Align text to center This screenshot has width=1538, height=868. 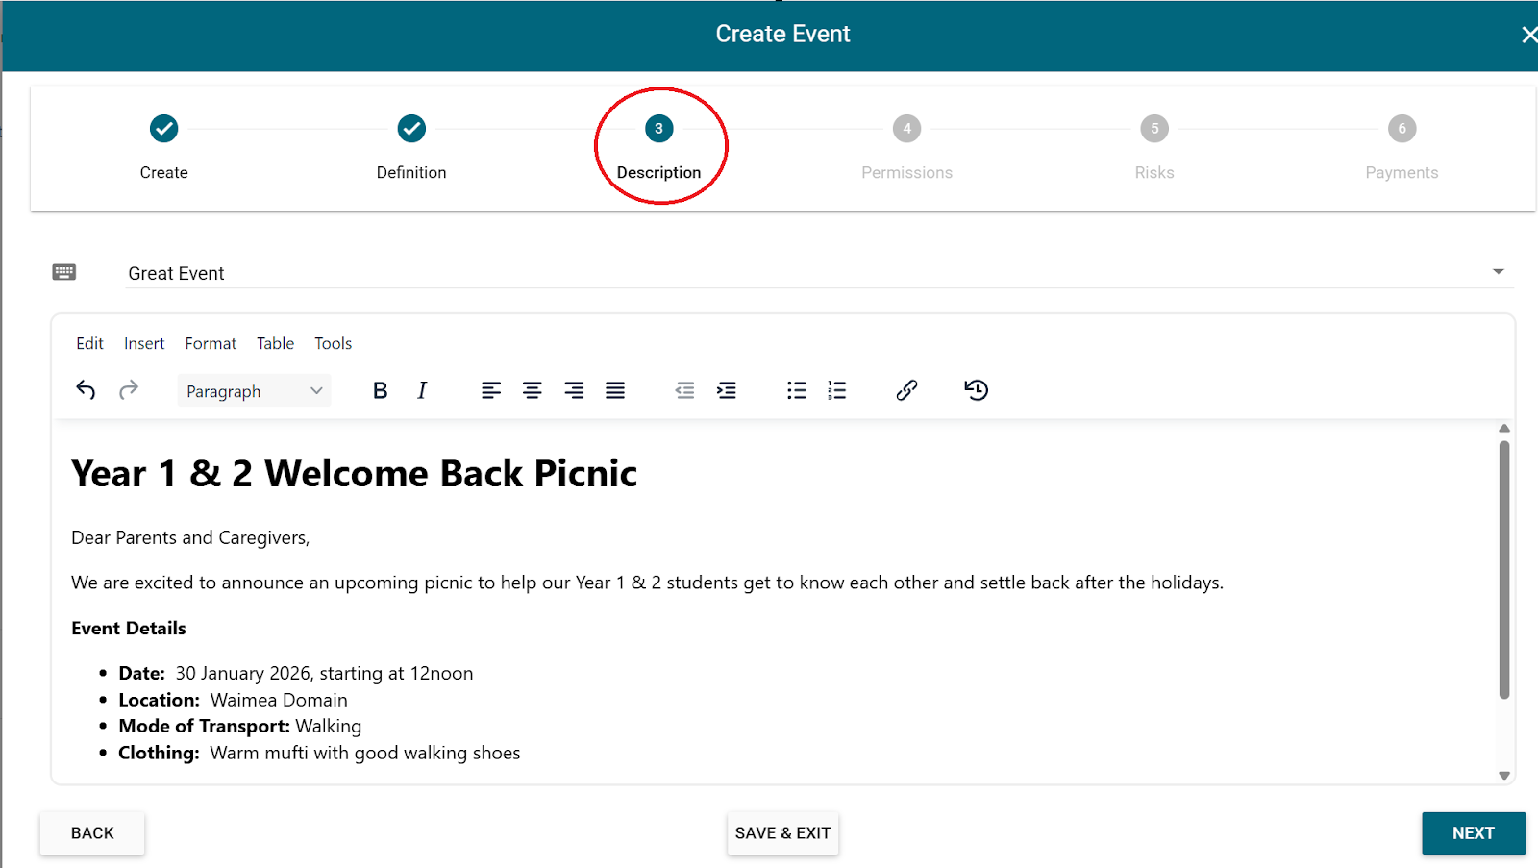tap(532, 390)
